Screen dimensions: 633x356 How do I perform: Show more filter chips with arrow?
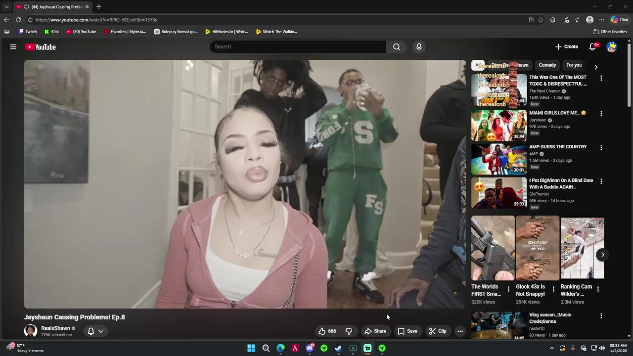coord(596,67)
